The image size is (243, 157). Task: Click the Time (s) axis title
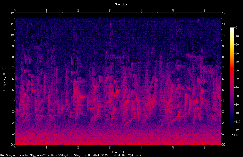pos(118,152)
